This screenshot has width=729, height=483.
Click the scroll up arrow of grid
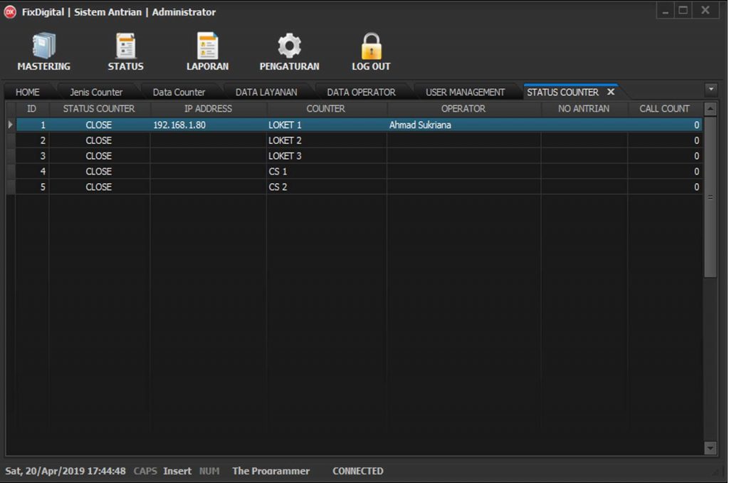[x=710, y=109]
